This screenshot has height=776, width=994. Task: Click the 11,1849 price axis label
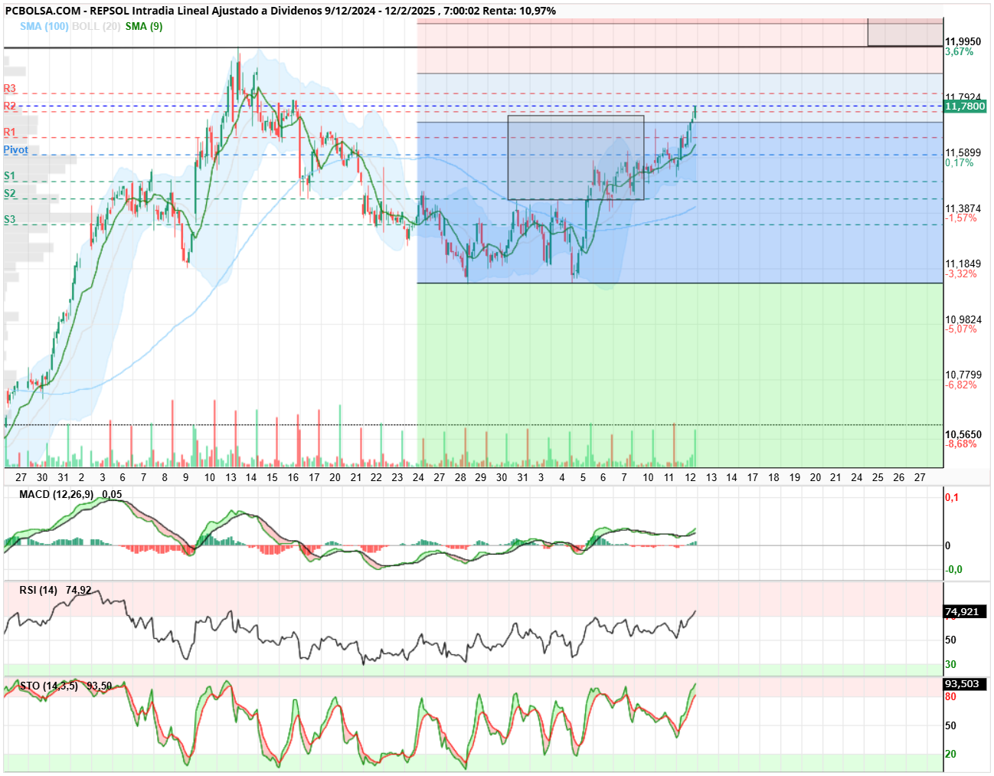[963, 264]
